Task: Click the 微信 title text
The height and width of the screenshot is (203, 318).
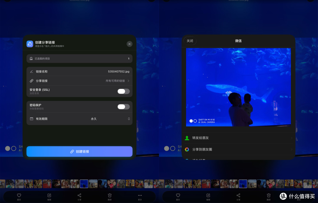Action: pos(238,41)
